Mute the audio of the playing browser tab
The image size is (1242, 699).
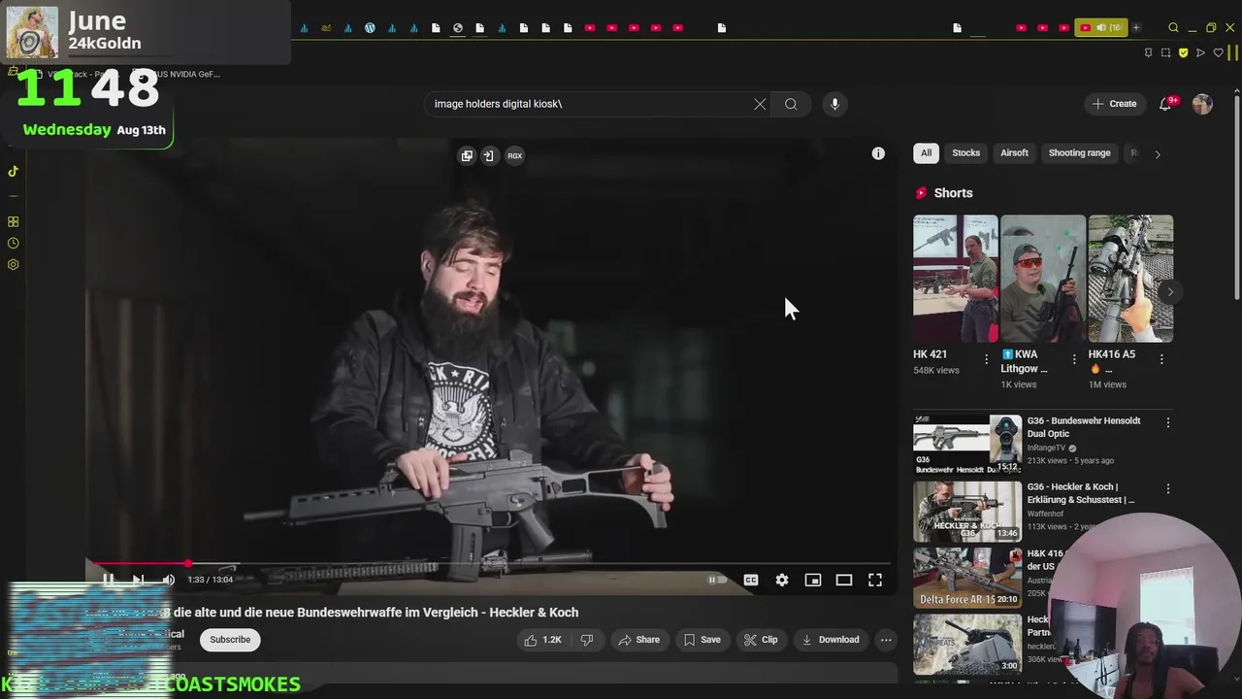1101,27
